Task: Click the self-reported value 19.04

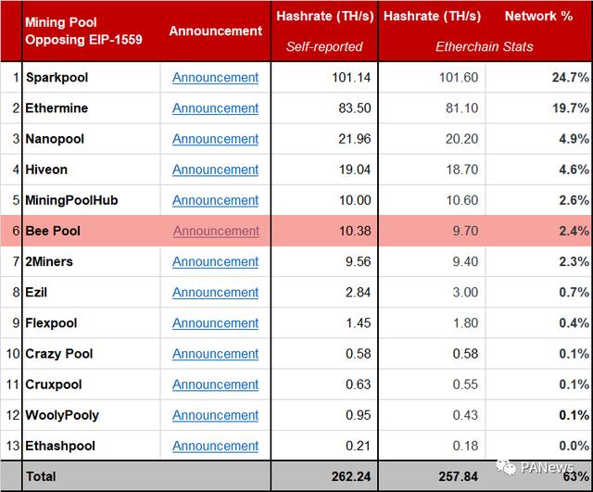Action: point(355,170)
